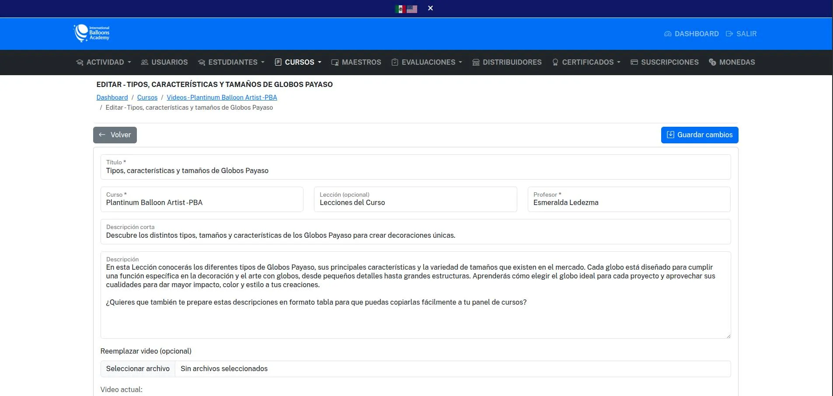
Task: Open the Monedas menu item
Action: (732, 62)
